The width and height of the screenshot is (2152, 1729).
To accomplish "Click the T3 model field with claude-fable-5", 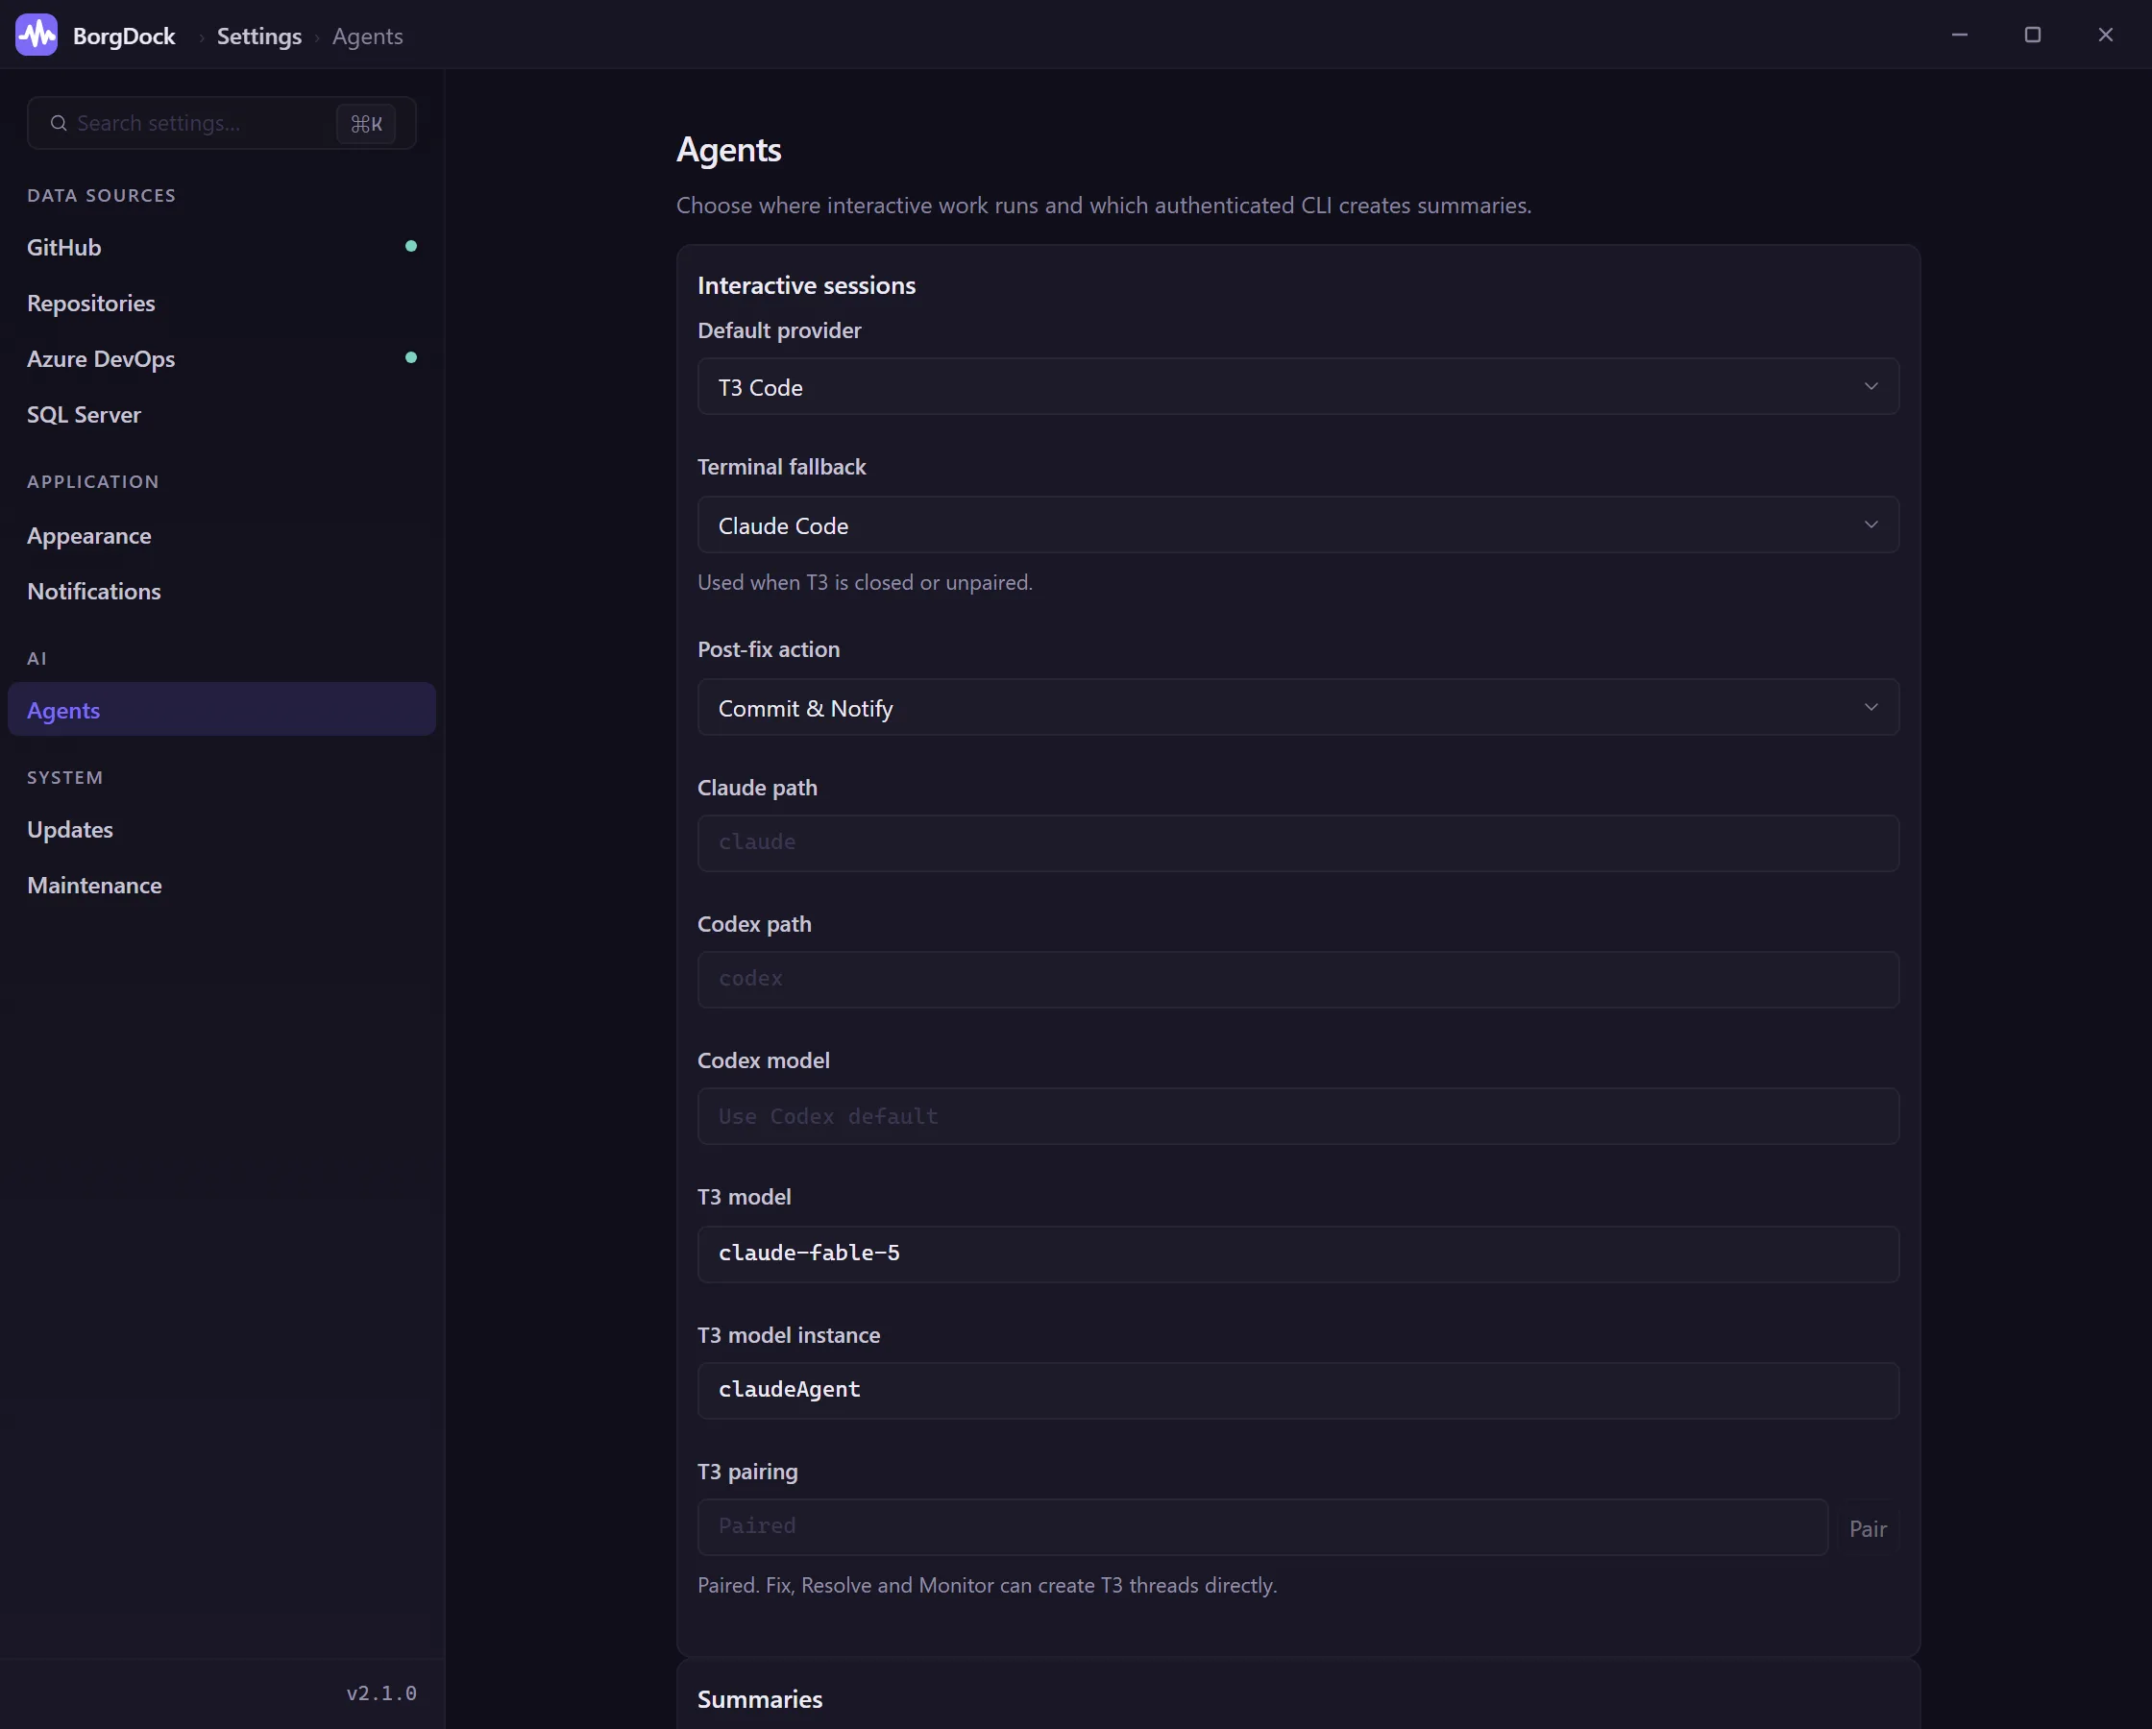I will pos(1298,1254).
